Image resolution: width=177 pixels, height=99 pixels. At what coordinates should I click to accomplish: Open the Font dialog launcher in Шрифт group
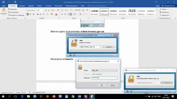pyautogui.click(x=59, y=18)
